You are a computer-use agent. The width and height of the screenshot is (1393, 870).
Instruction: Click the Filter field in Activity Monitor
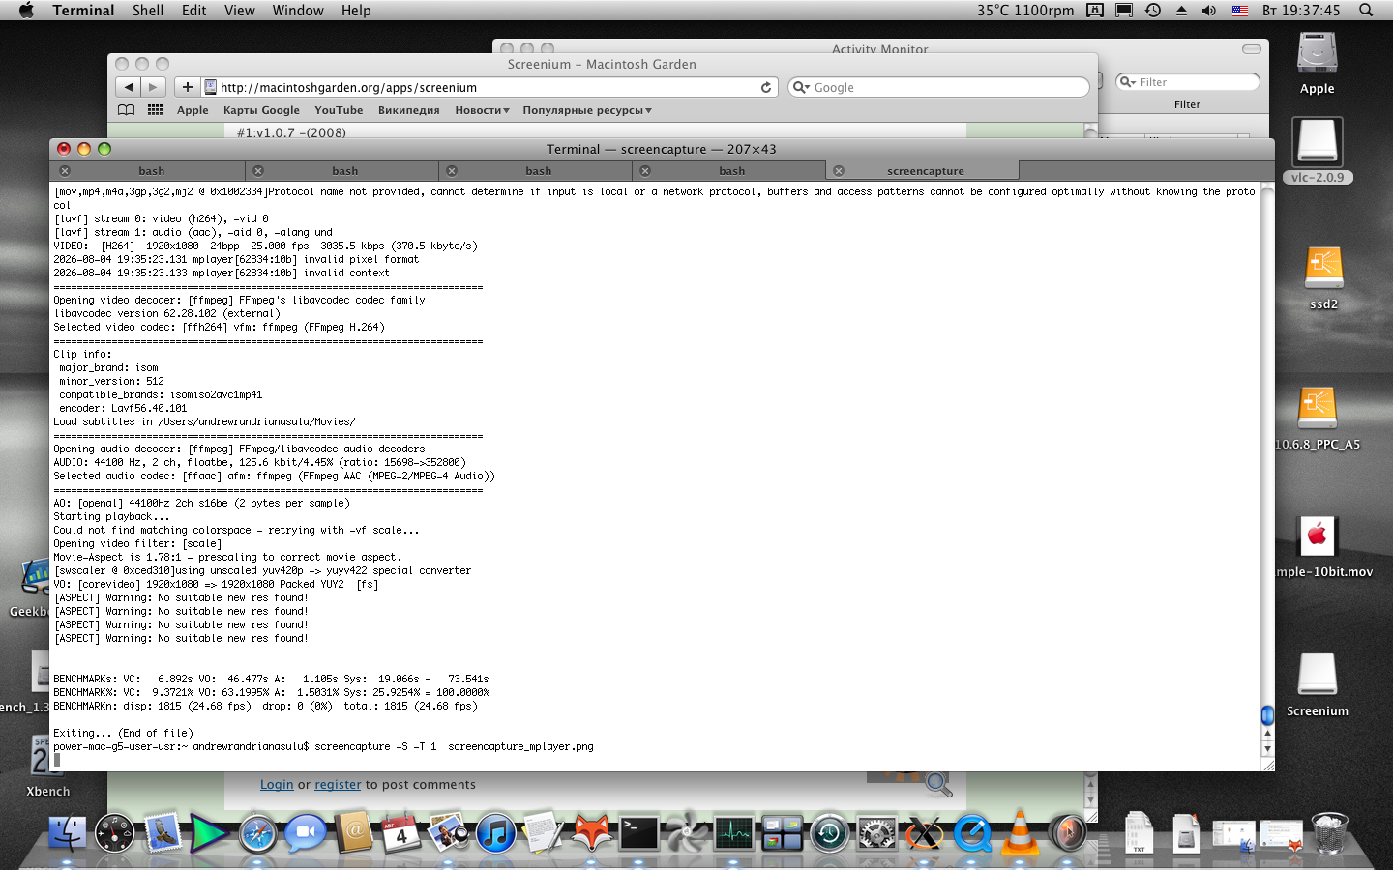pos(1188,82)
